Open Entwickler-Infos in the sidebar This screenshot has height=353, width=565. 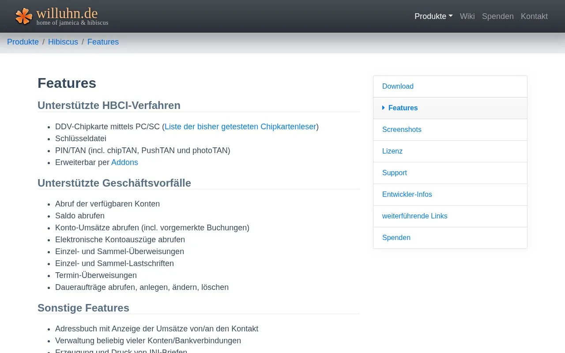click(450, 195)
